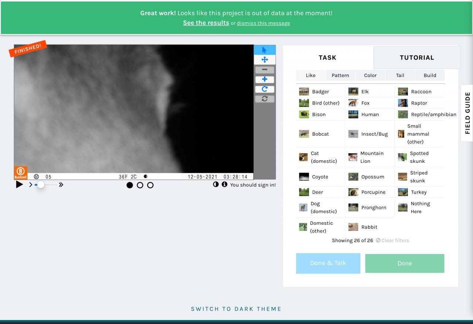Switch to the TASK tab
The width and height of the screenshot is (473, 324).
click(x=327, y=57)
